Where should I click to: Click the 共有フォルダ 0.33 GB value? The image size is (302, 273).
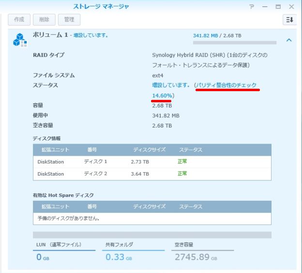[119, 257]
